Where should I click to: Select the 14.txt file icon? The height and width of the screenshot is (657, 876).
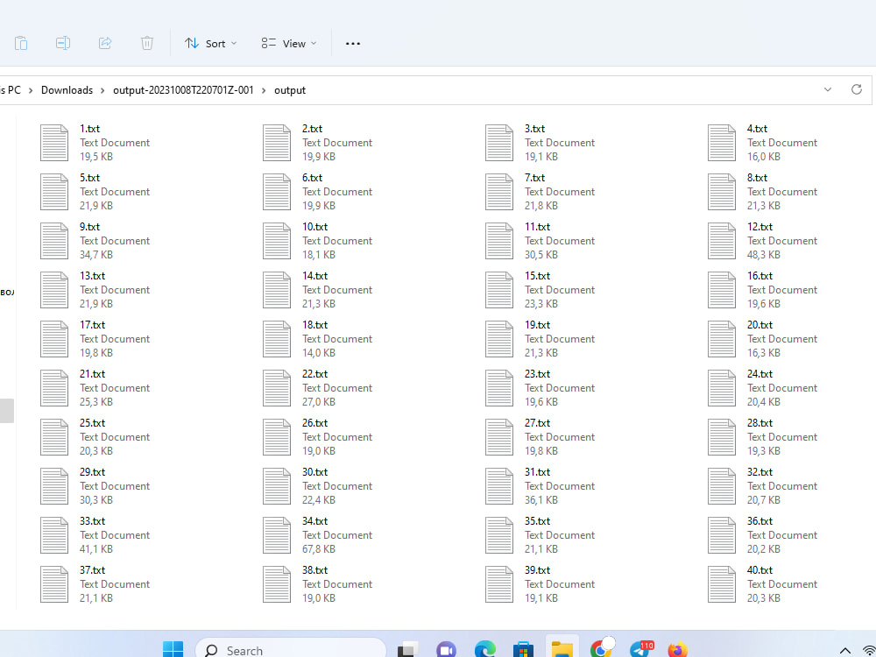277,291
